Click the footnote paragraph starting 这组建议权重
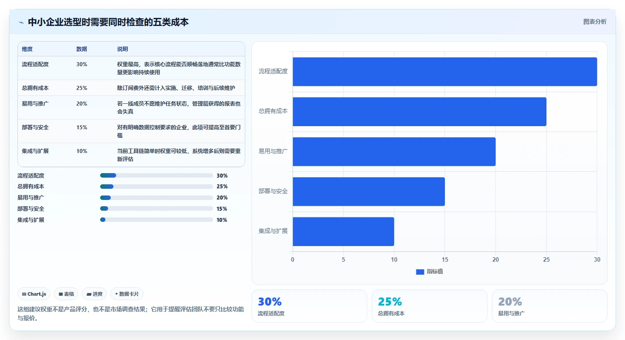The image size is (625, 340). point(131,314)
